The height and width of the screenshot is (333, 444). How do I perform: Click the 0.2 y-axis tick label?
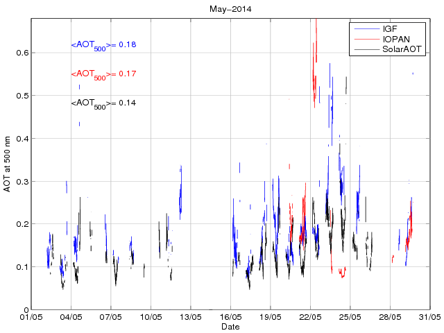[x=22, y=224]
